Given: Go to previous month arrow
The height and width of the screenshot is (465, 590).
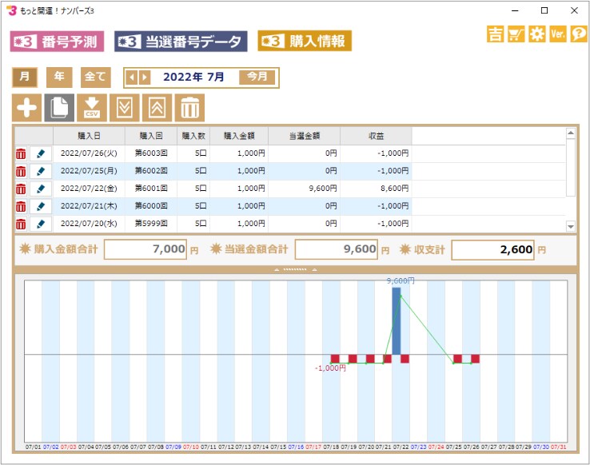Looking at the screenshot, I should click(132, 77).
